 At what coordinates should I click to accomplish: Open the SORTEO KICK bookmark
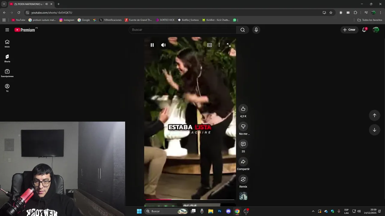pyautogui.click(x=165, y=20)
